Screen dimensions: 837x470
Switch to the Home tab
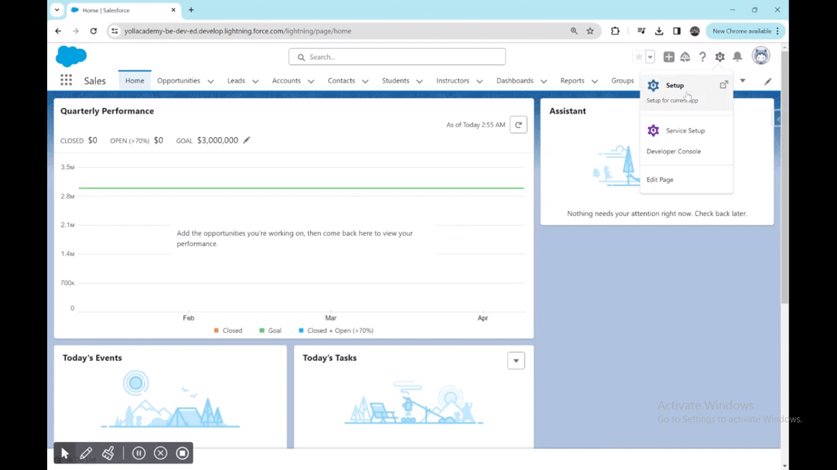[135, 81]
